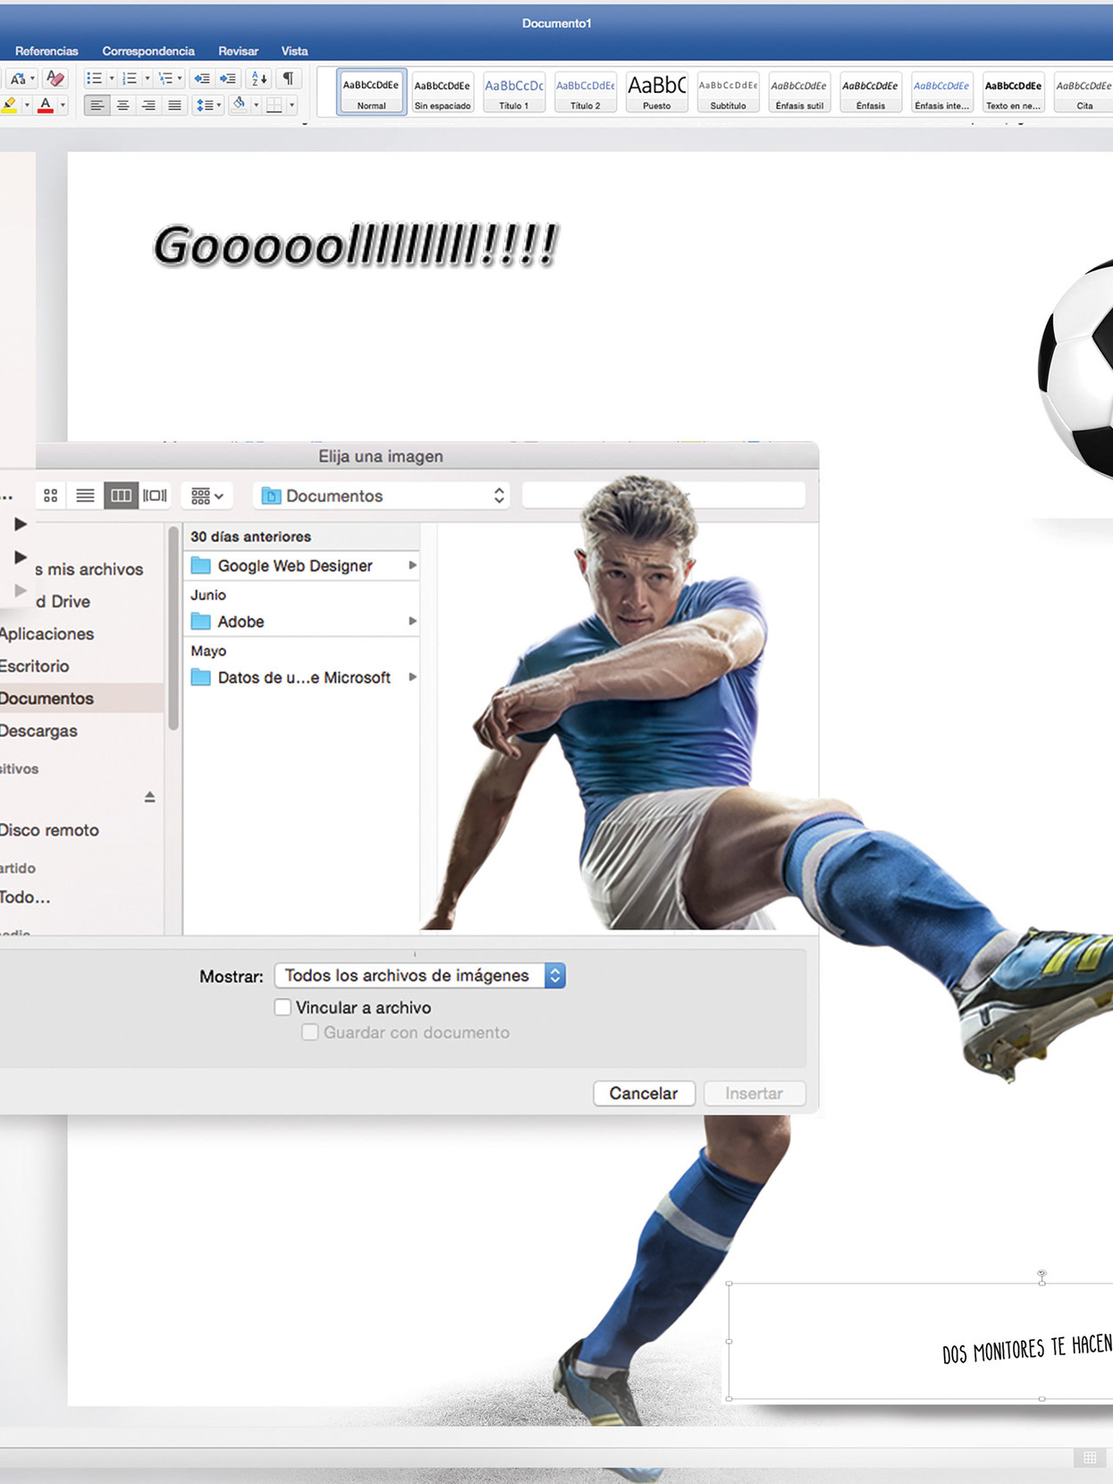Switch file dialog to list view
The height and width of the screenshot is (1484, 1113).
(x=86, y=496)
